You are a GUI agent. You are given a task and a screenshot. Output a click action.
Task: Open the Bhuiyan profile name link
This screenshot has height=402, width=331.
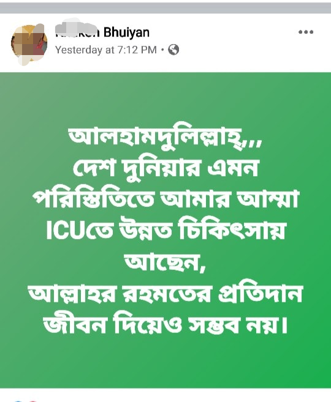pyautogui.click(x=102, y=32)
